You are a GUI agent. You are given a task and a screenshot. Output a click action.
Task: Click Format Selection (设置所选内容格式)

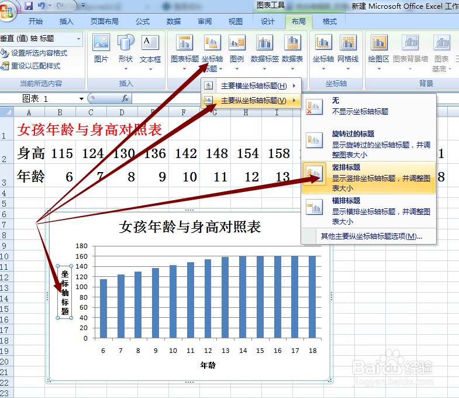point(34,53)
